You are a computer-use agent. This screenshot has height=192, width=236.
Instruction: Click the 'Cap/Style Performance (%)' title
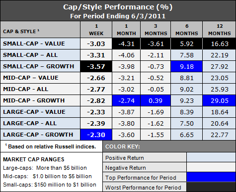coord(118,7)
